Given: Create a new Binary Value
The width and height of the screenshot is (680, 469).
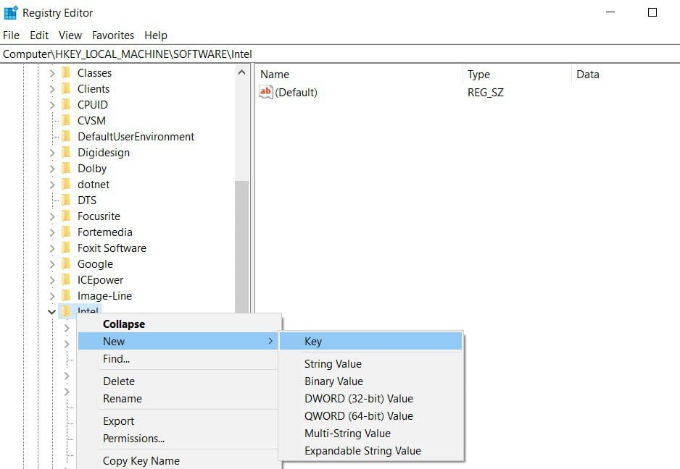Looking at the screenshot, I should click(x=370, y=381).
